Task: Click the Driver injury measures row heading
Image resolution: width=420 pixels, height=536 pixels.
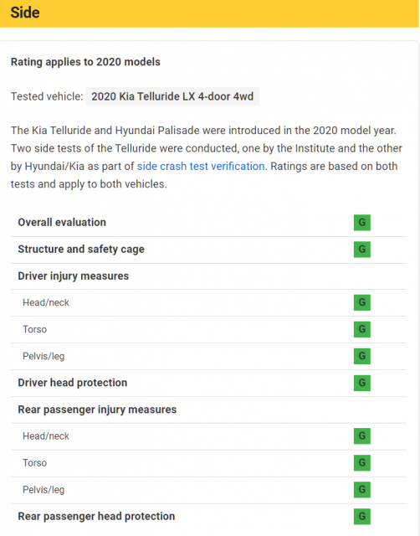Action: [x=74, y=276]
